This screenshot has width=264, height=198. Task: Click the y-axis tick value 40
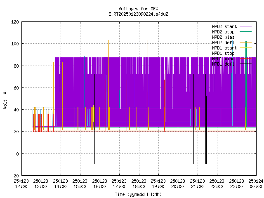click(16, 110)
